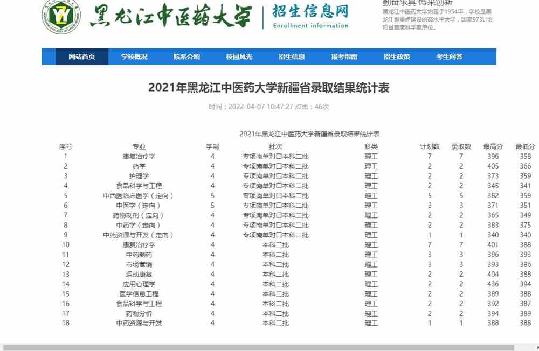Select 药物分析 major cell
The width and height of the screenshot is (539, 351).
tap(139, 313)
